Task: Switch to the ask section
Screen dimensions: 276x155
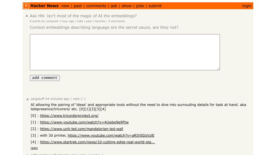Action: (x=114, y=6)
